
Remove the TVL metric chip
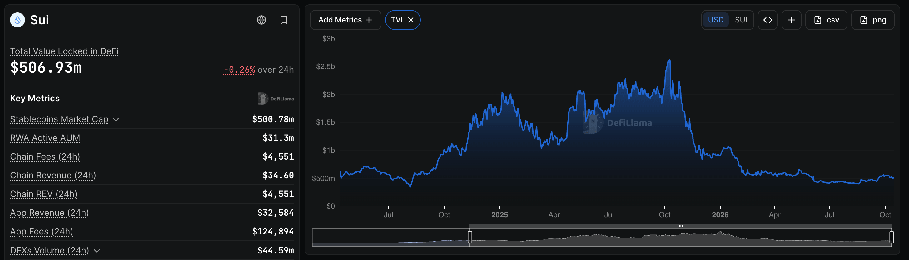coord(411,20)
